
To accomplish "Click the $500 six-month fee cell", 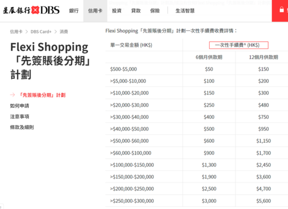I will [x=209, y=129].
